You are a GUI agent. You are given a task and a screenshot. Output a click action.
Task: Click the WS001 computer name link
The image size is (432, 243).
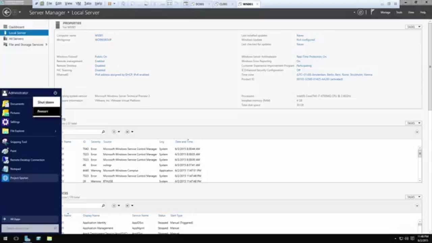(99, 35)
